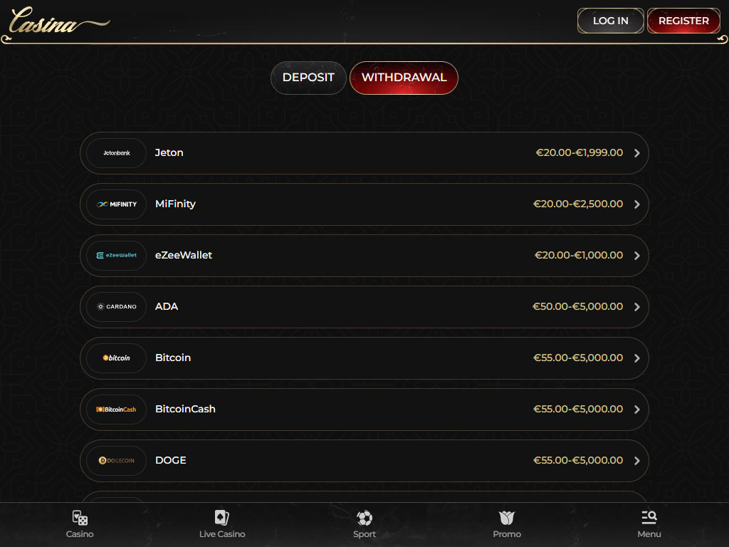The height and width of the screenshot is (547, 729).
Task: Click the MiFinity logo badge
Action: coord(117,204)
